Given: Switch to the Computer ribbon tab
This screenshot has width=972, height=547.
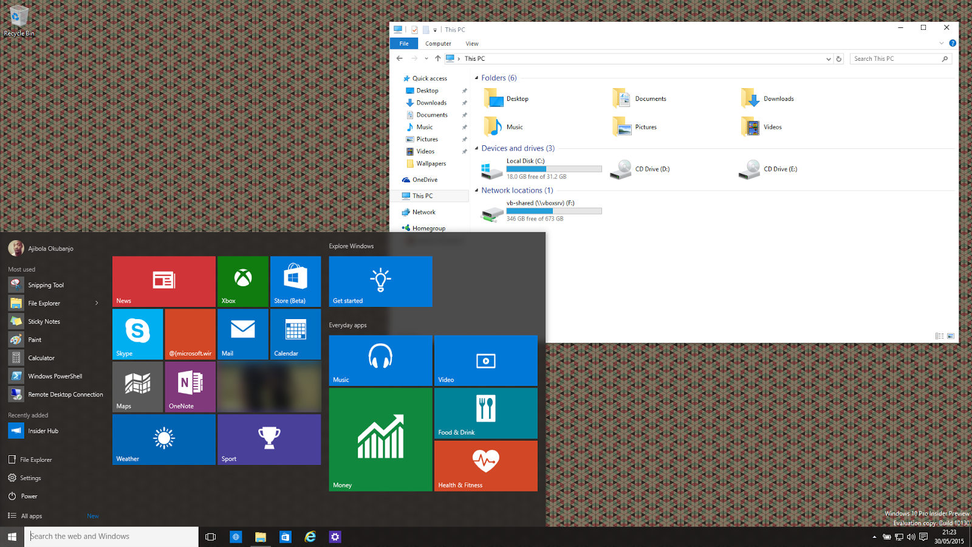Looking at the screenshot, I should click(x=438, y=44).
